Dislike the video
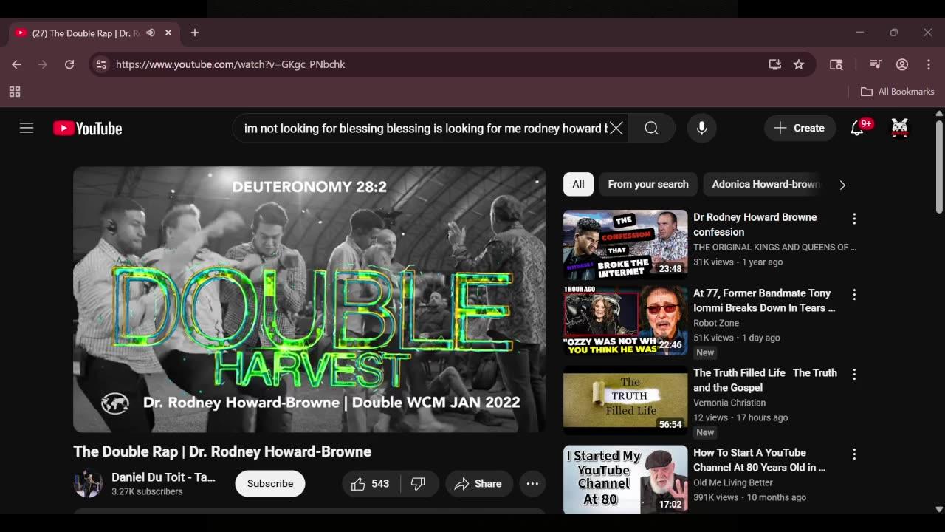Image resolution: width=945 pixels, height=532 pixels. pos(419,483)
